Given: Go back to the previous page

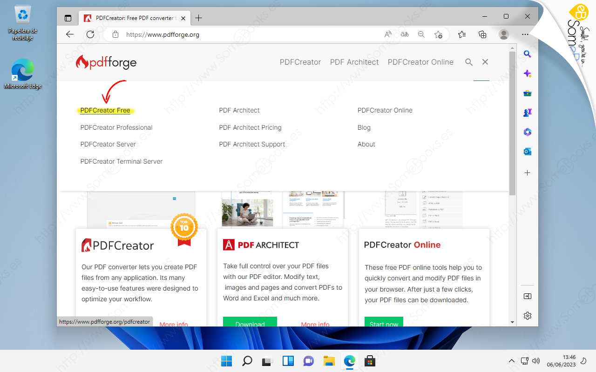Looking at the screenshot, I should tap(70, 34).
